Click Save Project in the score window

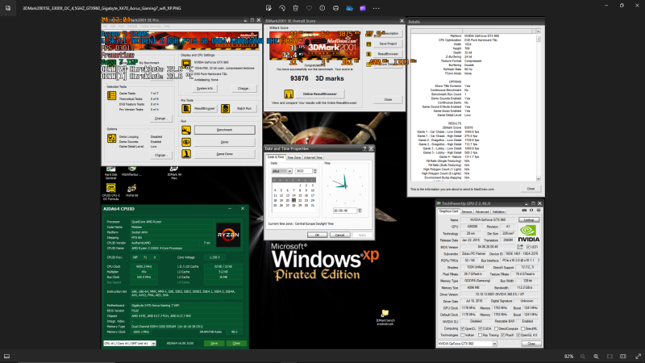pyautogui.click(x=388, y=44)
